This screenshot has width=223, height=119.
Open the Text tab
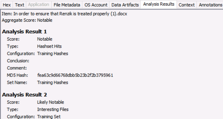(19, 5)
